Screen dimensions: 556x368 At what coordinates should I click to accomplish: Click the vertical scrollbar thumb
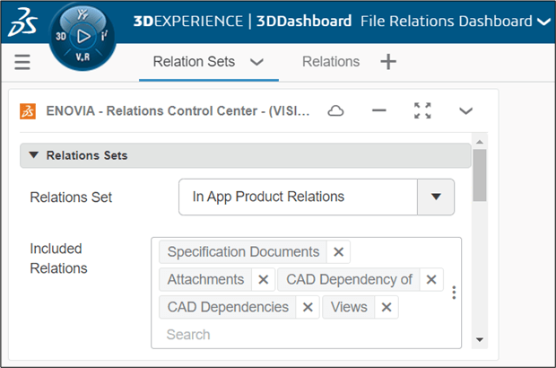coord(480,175)
